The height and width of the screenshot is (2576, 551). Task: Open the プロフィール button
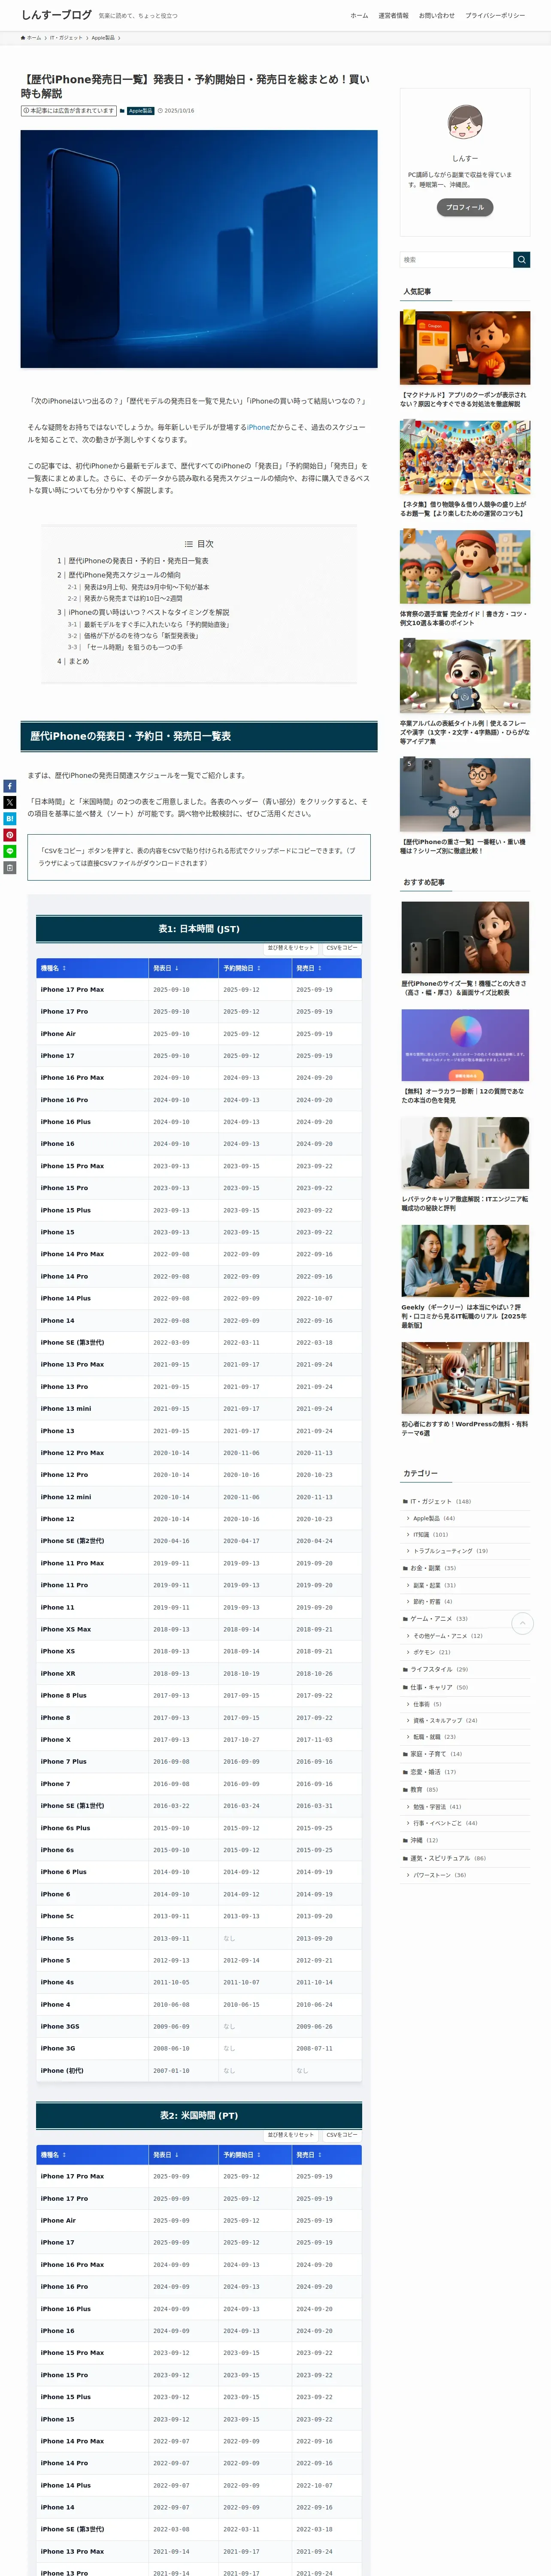pyautogui.click(x=465, y=207)
